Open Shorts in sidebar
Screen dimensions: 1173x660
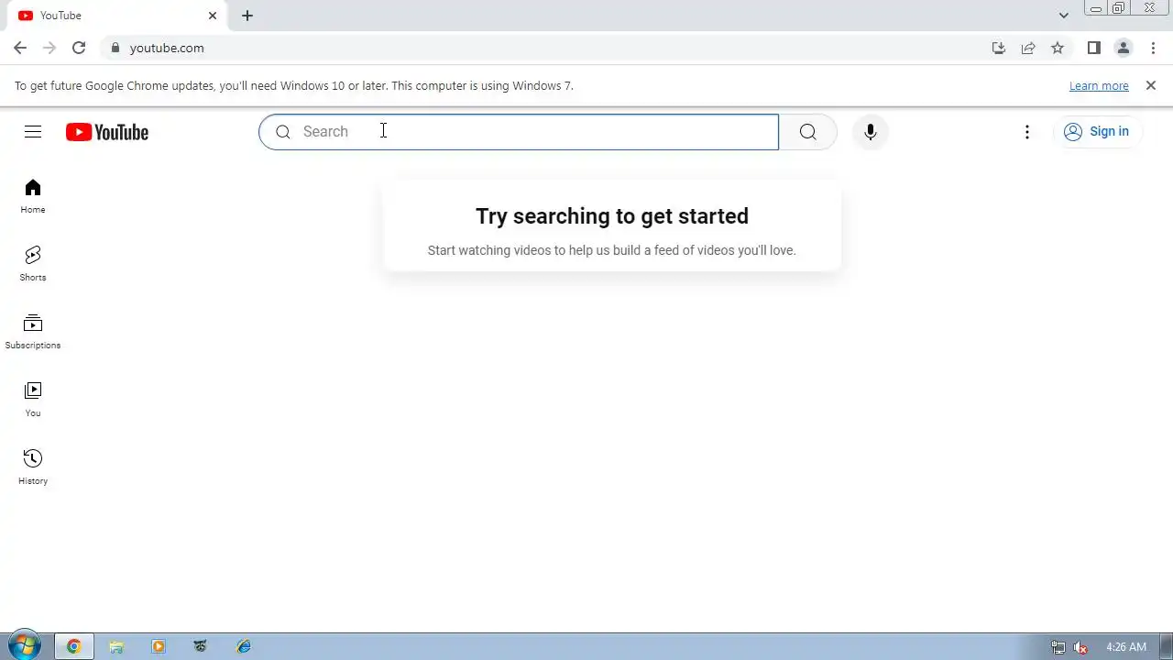[x=33, y=264]
